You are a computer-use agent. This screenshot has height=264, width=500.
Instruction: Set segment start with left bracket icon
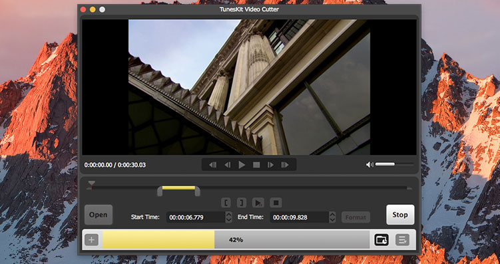pyautogui.click(x=226, y=203)
